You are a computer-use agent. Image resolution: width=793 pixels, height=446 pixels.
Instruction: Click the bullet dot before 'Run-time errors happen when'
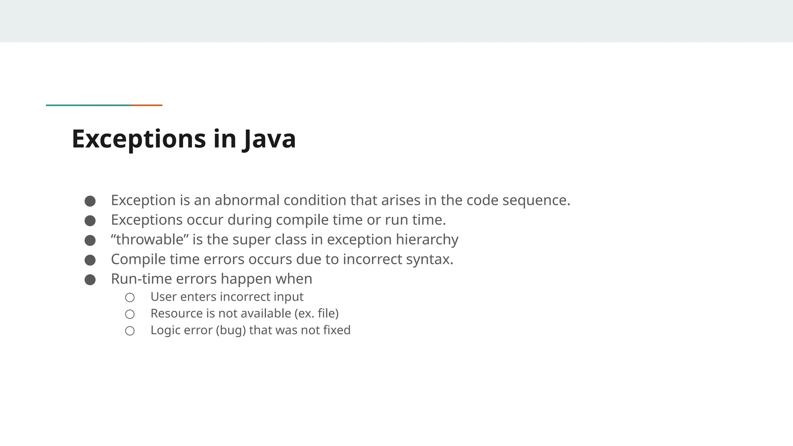click(x=90, y=280)
